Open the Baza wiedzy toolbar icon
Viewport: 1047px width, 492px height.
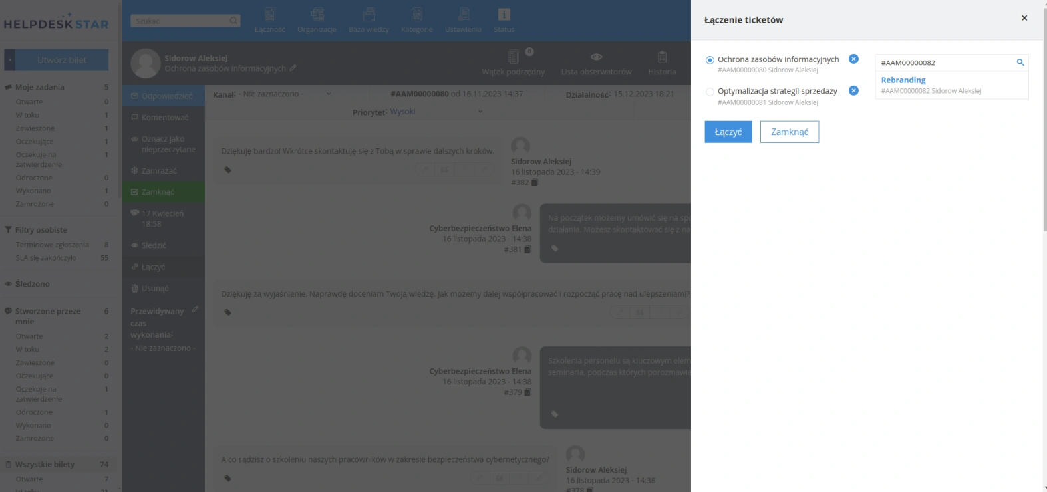tap(369, 20)
